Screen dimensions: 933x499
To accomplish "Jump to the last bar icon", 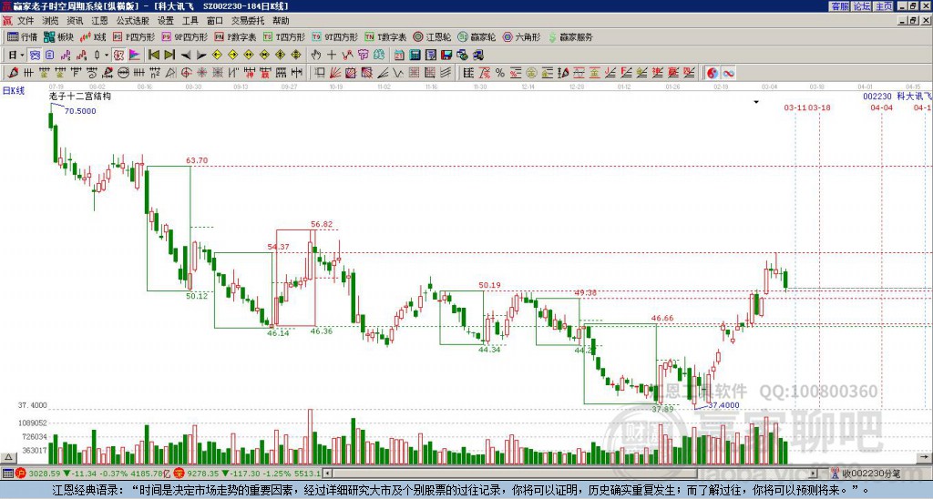I will click(169, 56).
